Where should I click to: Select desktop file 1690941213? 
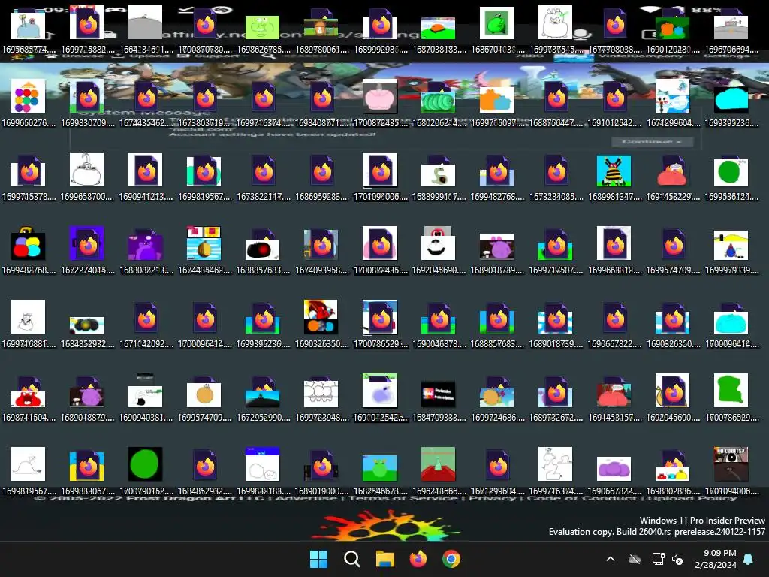tap(146, 177)
